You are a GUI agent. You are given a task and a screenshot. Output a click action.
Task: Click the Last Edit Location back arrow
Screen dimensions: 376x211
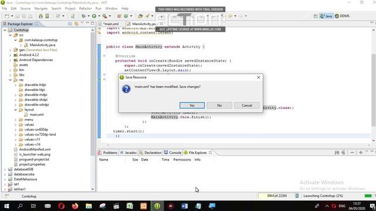230,16
